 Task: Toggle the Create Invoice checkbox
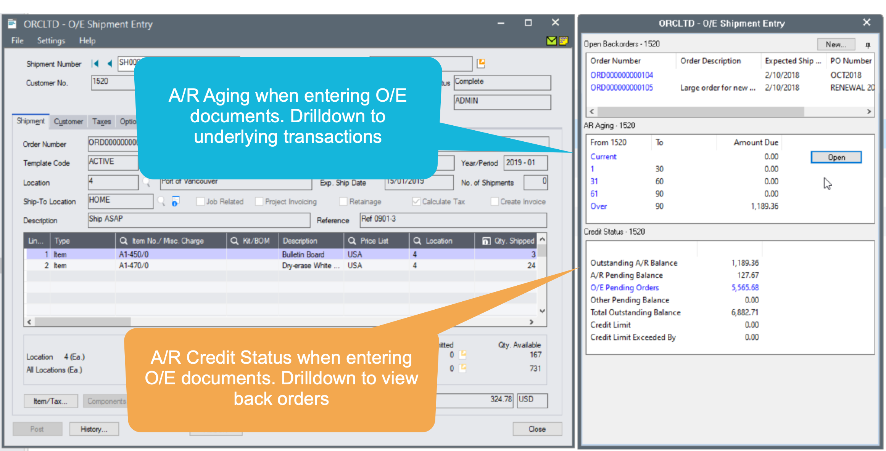pyautogui.click(x=493, y=202)
